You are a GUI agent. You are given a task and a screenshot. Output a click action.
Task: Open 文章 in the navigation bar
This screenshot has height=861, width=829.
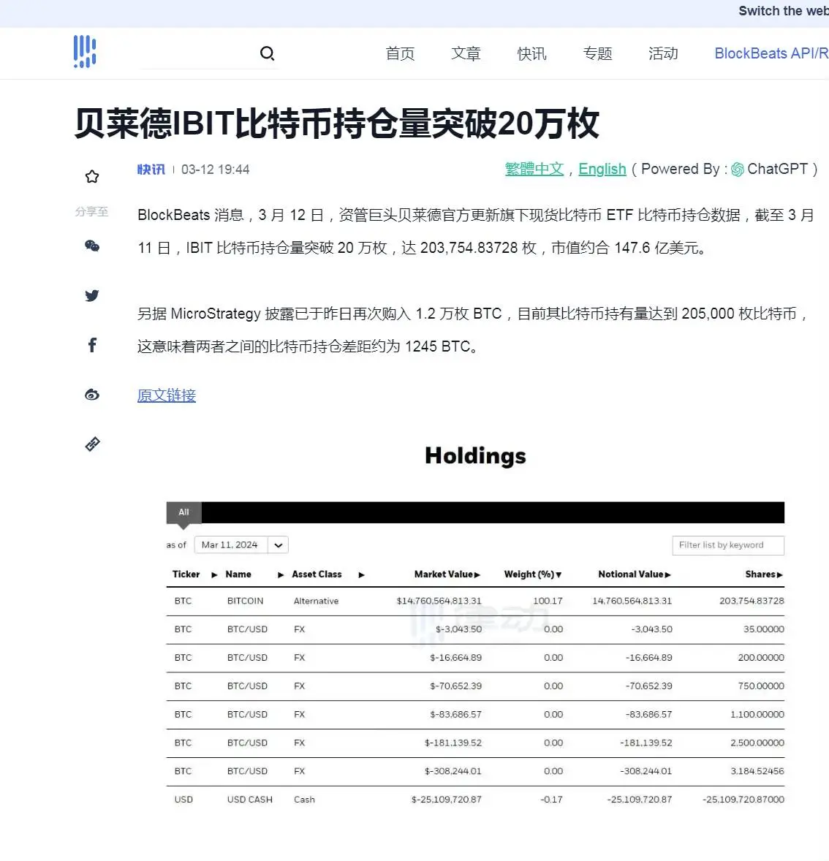(466, 53)
